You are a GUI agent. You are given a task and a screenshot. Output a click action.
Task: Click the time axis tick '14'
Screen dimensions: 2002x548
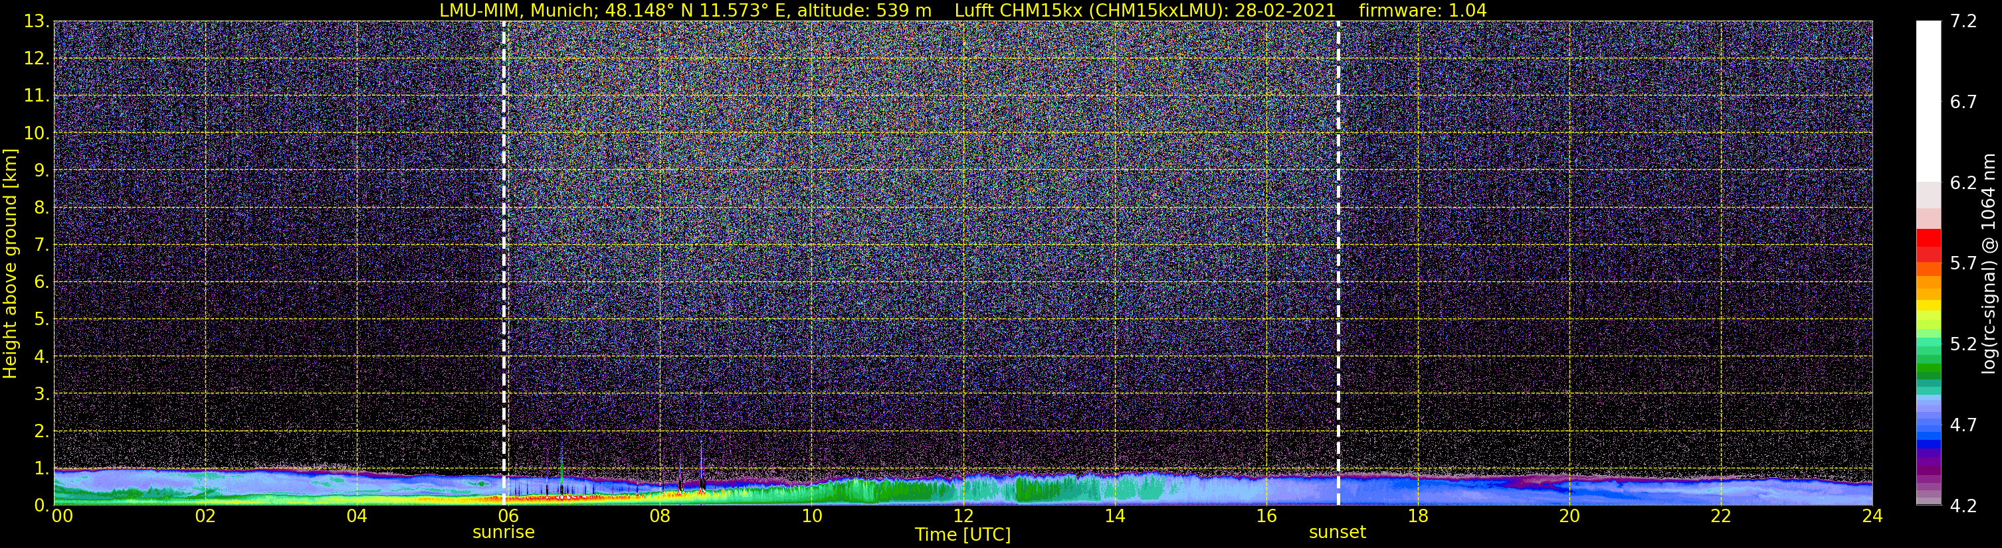1114,516
